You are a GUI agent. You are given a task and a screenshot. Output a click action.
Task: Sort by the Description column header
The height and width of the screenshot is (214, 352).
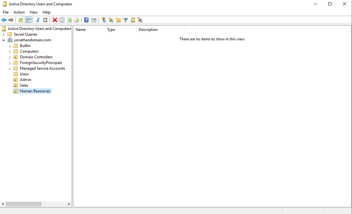(160, 30)
